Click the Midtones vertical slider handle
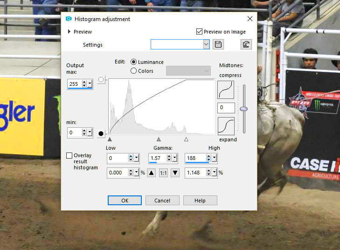 tap(243, 109)
